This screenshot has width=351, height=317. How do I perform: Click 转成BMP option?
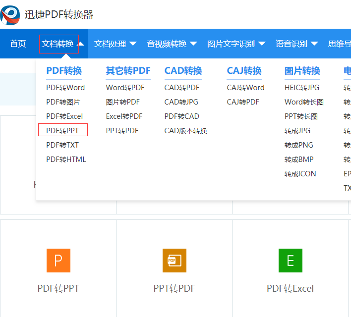coord(299,159)
